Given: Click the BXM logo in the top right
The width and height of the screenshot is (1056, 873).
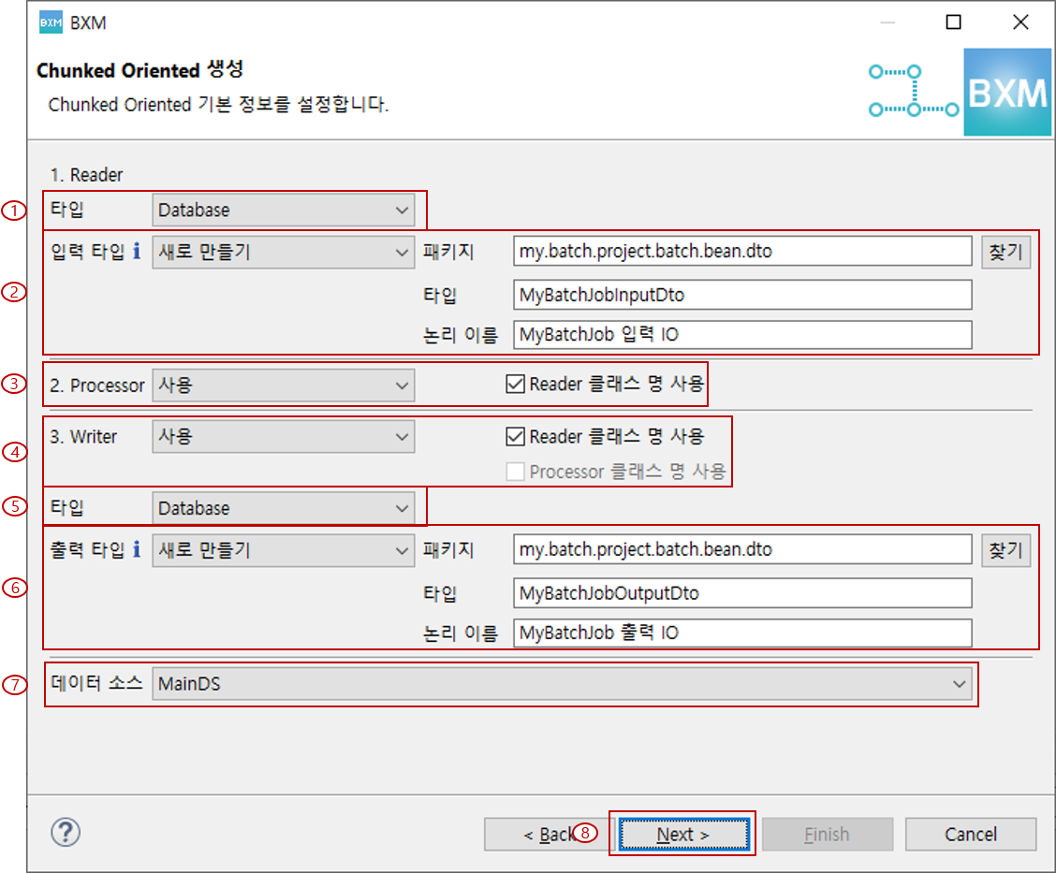Looking at the screenshot, I should [x=1007, y=92].
